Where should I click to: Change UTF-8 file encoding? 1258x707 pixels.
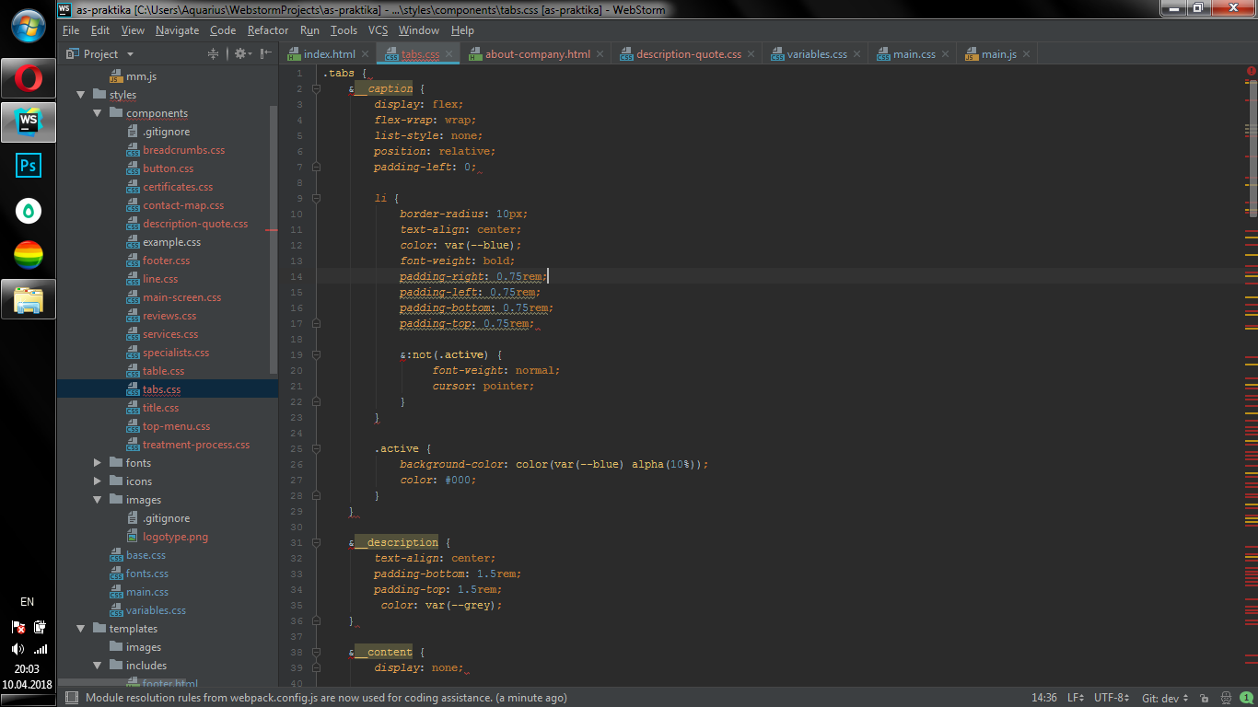(x=1112, y=698)
